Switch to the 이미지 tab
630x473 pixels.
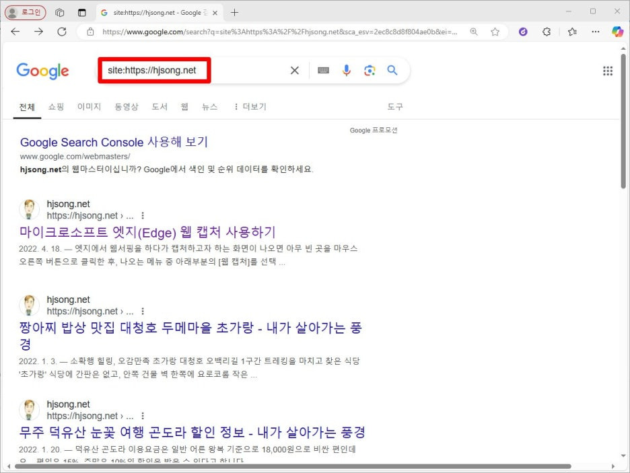(90, 107)
